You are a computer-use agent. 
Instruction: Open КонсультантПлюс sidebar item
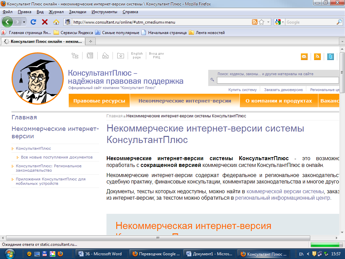pos(33,148)
